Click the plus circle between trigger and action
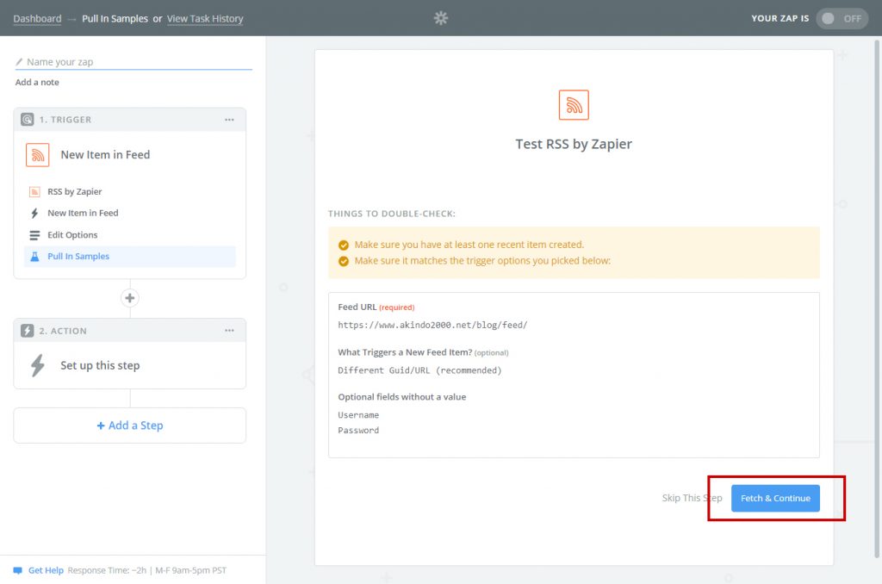 click(130, 298)
